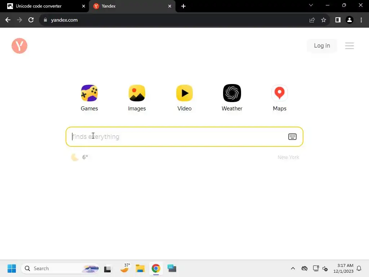Click the 6° temperature reading
Viewport: 369px width, 277px height.
point(85,157)
